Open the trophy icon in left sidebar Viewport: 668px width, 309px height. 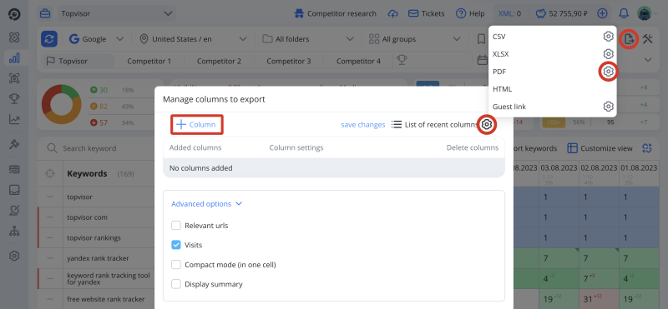(x=14, y=99)
